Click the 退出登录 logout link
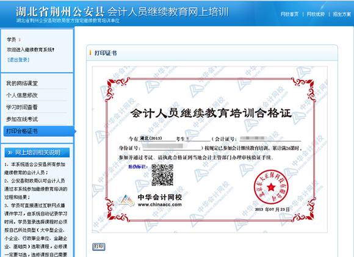The image size is (354, 257). 18,60
